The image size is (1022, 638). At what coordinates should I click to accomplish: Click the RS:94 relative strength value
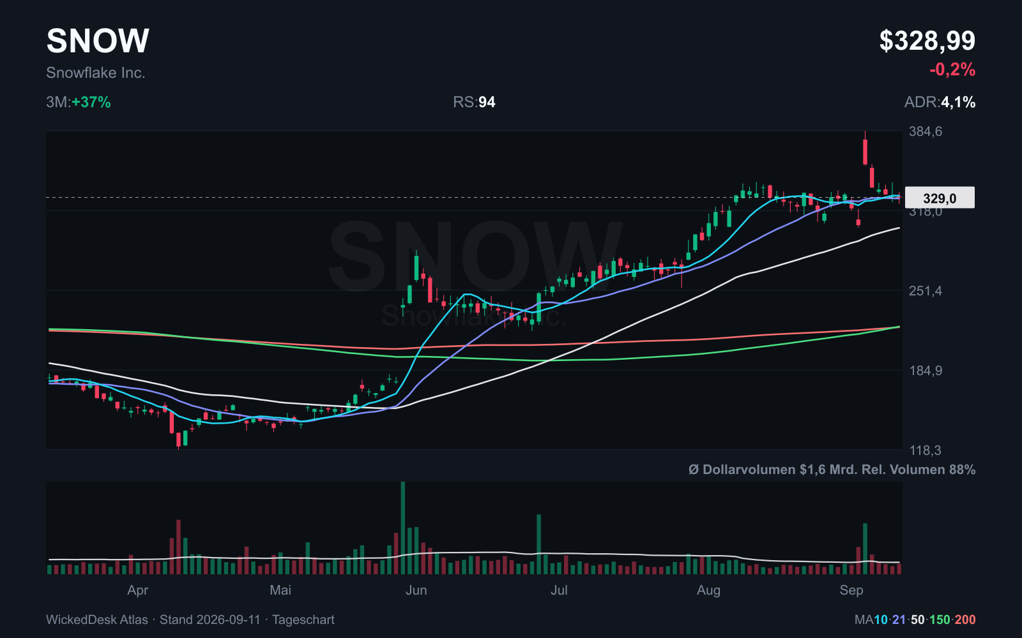coord(474,102)
